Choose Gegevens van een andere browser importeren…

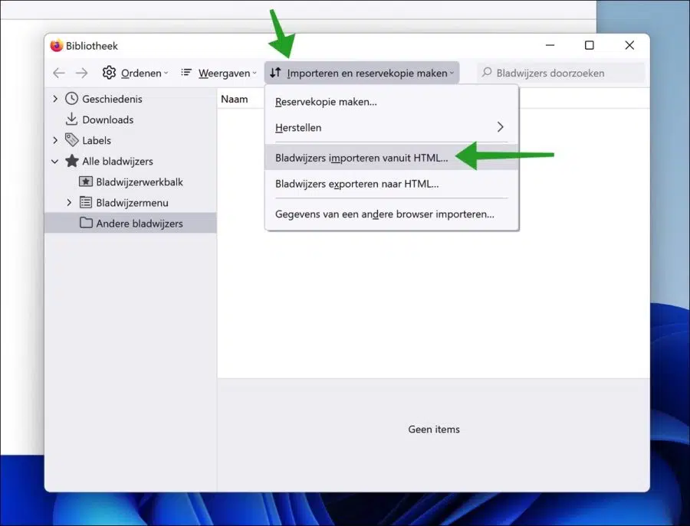pyautogui.click(x=391, y=214)
